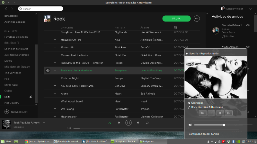Click the Buscar search field

pos(41,9)
